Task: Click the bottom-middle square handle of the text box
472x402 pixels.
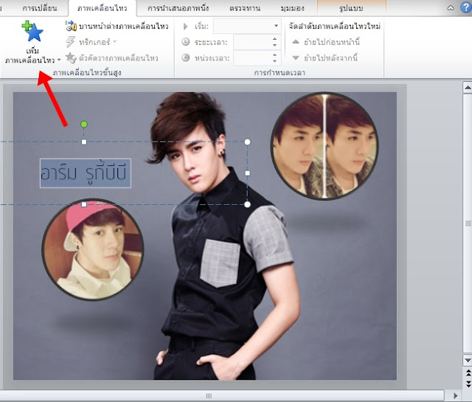Action: [x=84, y=204]
